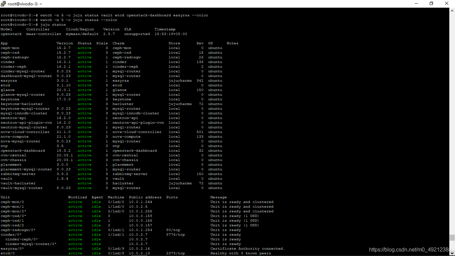Click the PuTTY icon in title bar

4,4
